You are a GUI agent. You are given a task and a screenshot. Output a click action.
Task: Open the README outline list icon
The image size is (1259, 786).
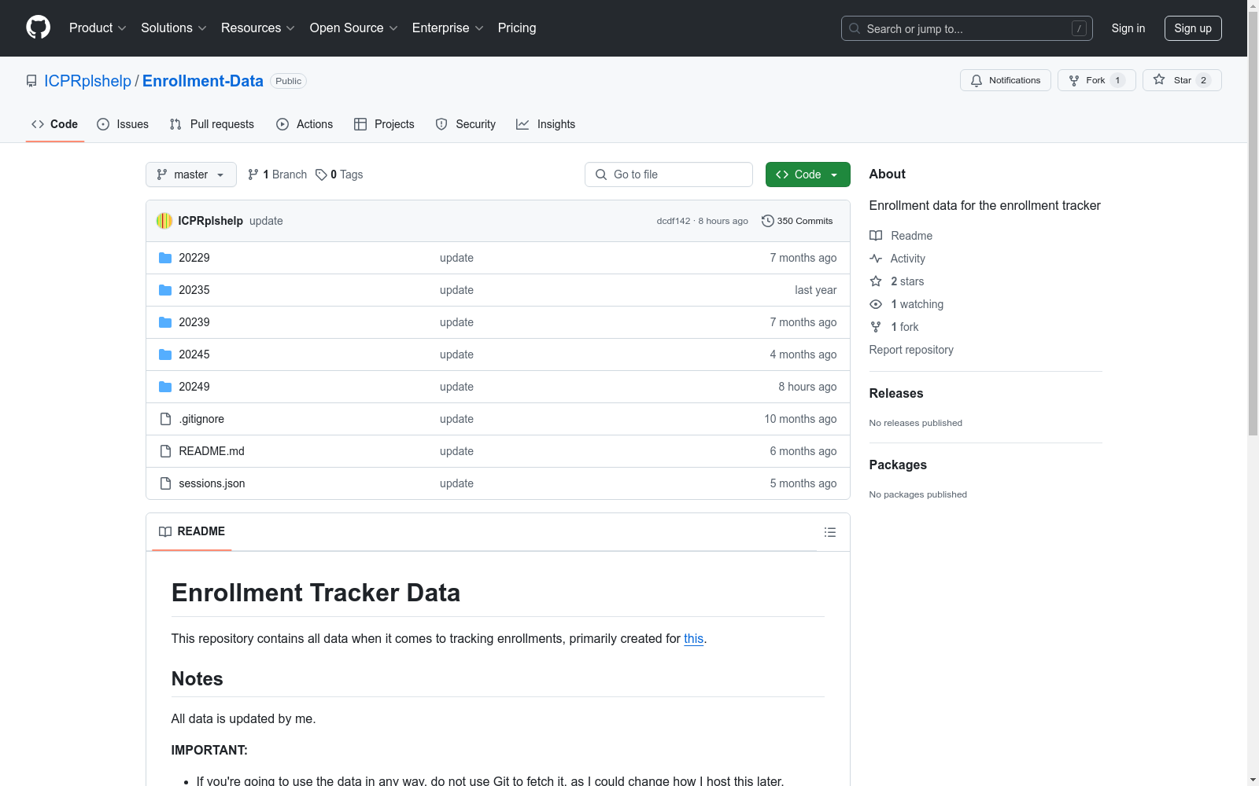pyautogui.click(x=829, y=532)
